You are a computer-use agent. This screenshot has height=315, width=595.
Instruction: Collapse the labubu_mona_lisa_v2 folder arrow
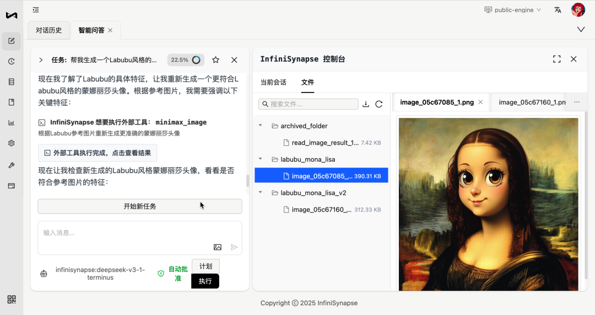click(260, 192)
